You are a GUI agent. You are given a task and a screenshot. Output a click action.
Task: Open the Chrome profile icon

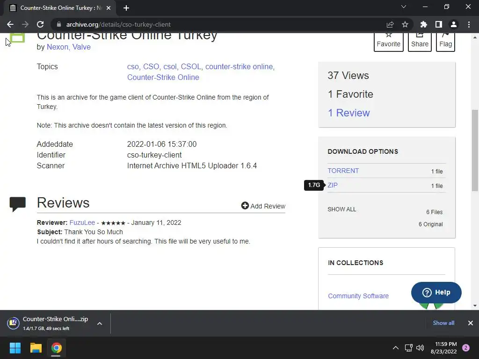pyautogui.click(x=454, y=24)
